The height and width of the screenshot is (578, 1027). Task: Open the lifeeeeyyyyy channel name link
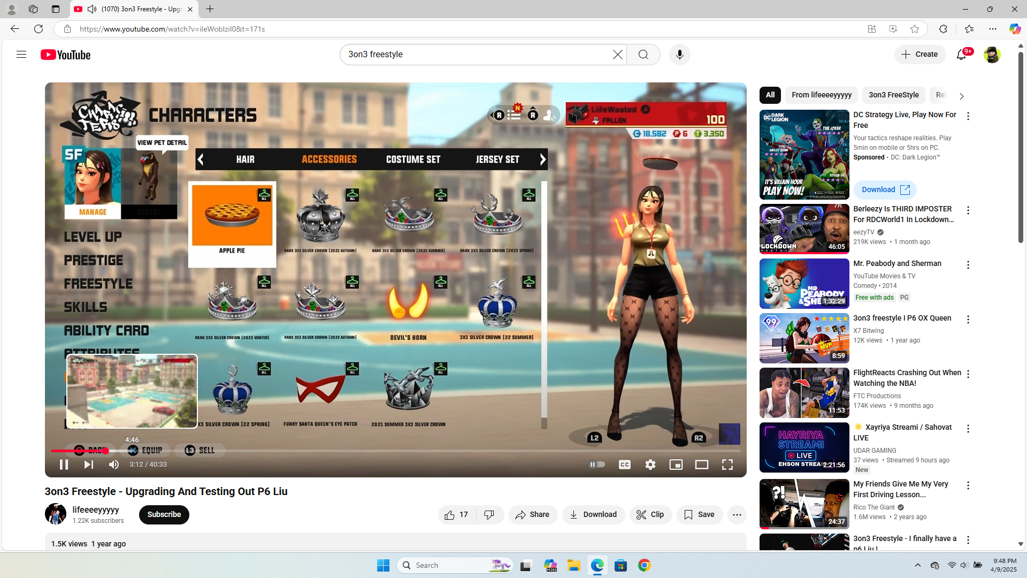(x=96, y=510)
